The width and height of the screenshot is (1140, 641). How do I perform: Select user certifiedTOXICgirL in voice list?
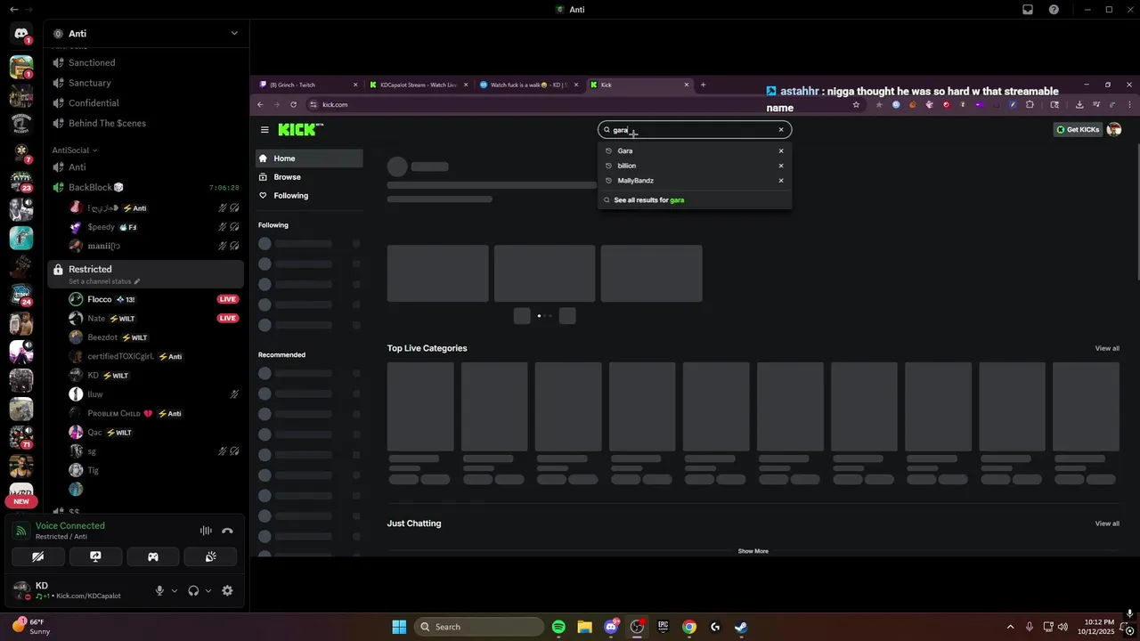(x=120, y=356)
